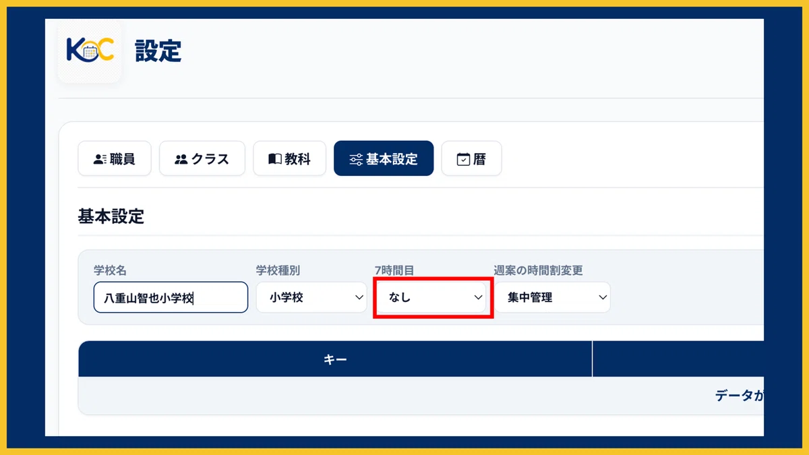Expand the 週案の時間割変更 dropdown
809x455 pixels.
(x=552, y=297)
